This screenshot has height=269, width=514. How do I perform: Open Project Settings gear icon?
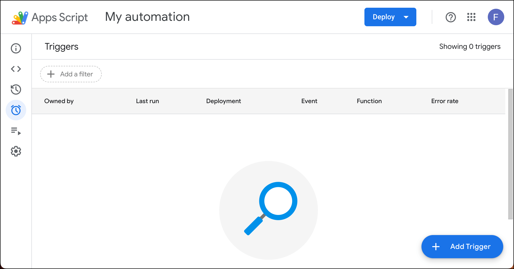[16, 151]
